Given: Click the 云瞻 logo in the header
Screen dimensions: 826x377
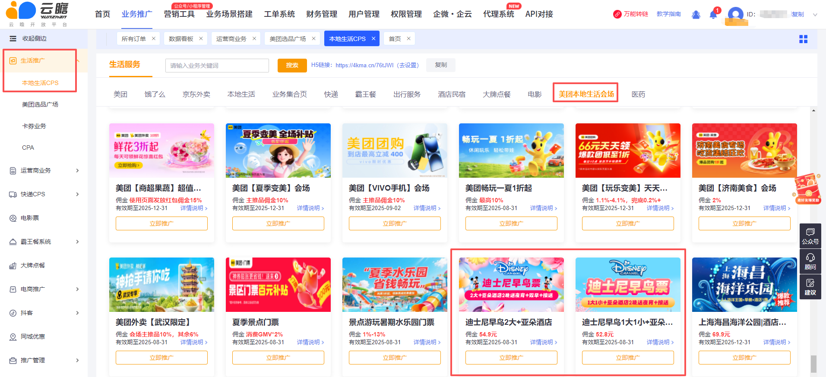Looking at the screenshot, I should click(37, 14).
